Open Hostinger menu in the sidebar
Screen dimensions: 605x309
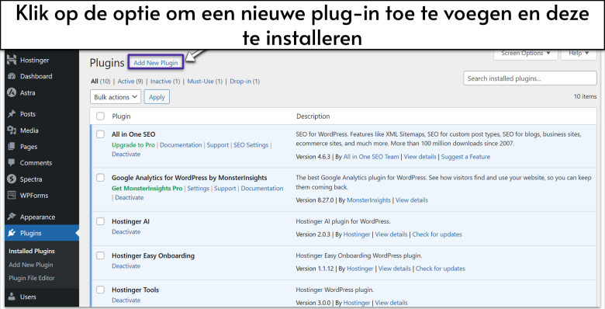coord(35,61)
